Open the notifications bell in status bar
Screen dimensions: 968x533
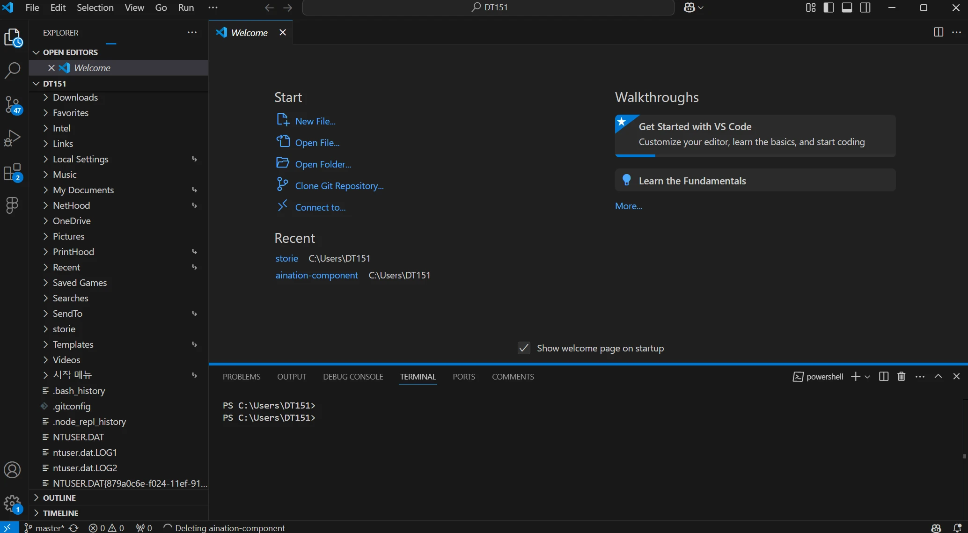click(957, 528)
